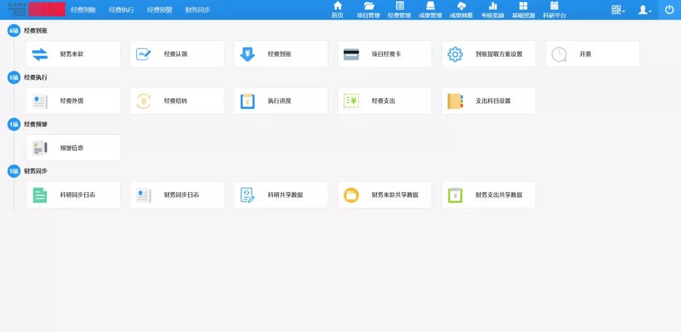The width and height of the screenshot is (681, 332).
Task: Open the 财务来款共享数据 folder icon
Action: 351,195
